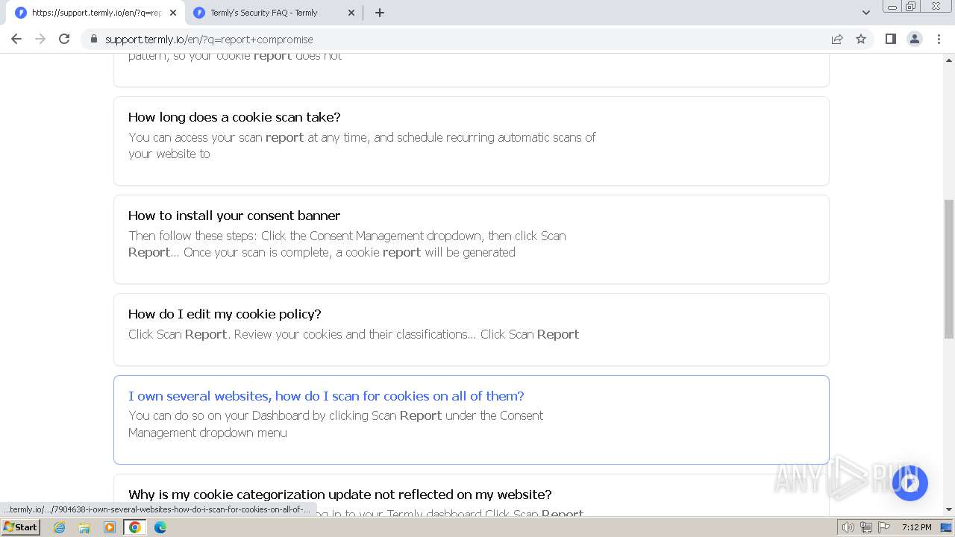Screen dimensions: 955x537
Task: Reload the current page
Action: (64, 39)
